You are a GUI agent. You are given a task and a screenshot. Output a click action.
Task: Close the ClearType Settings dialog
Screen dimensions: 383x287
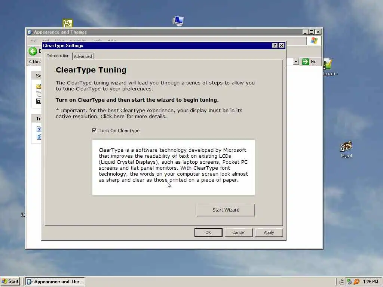[282, 45]
